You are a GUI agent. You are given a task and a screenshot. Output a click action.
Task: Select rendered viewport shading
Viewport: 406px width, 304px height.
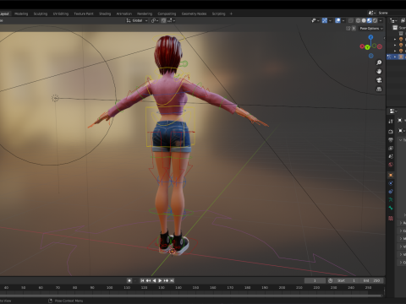[x=375, y=20]
